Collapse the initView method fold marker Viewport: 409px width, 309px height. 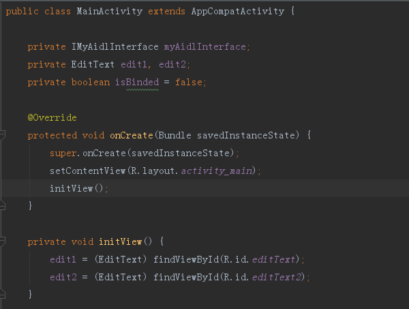2,241
